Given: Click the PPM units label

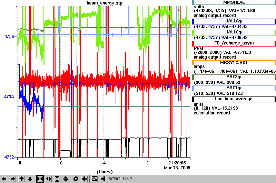Looking at the screenshot, I should coord(198,49).
